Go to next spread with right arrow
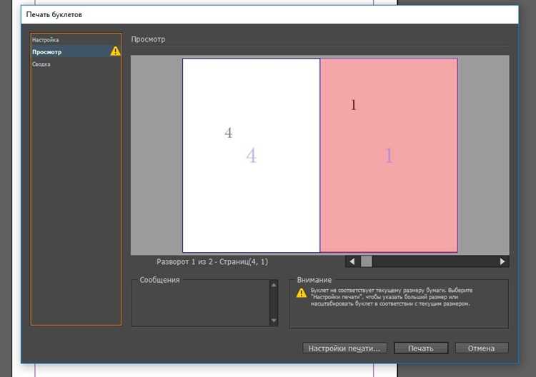 [502, 261]
